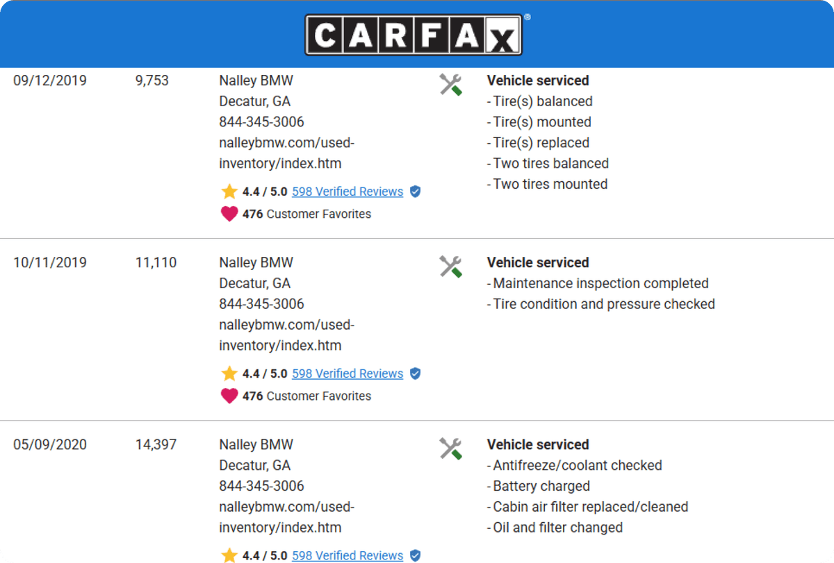Click Vehicle serviced heading for 09/12/2019
This screenshot has width=834, height=563.
538,81
